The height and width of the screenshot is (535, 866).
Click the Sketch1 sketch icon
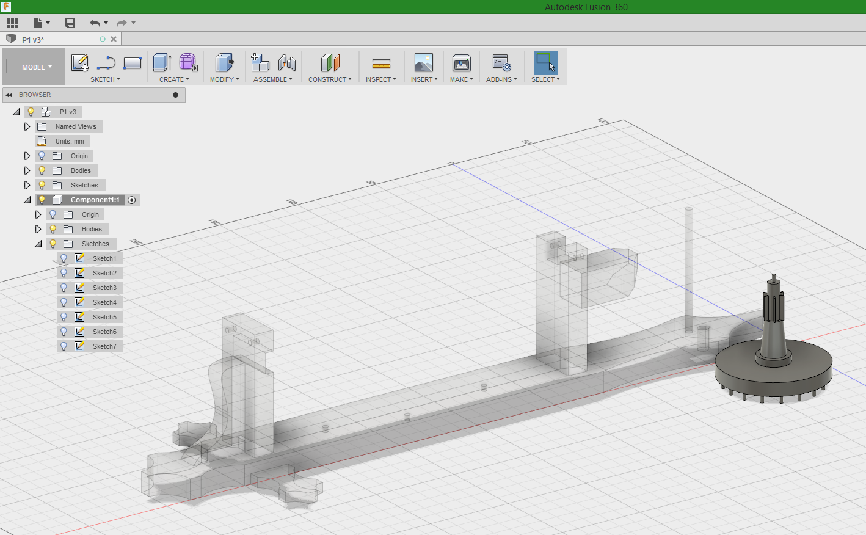(x=79, y=258)
